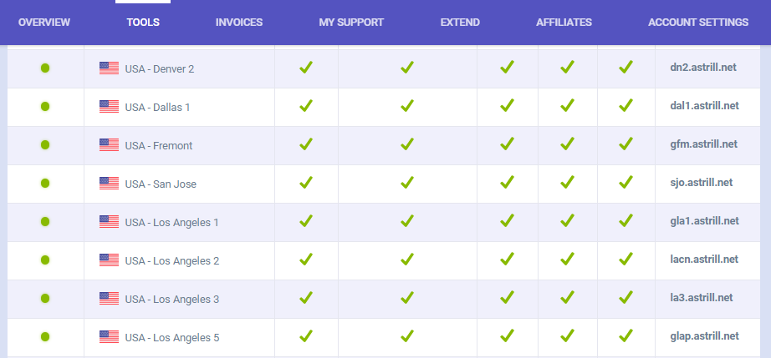Click green status dot for San Jose

pos(45,184)
